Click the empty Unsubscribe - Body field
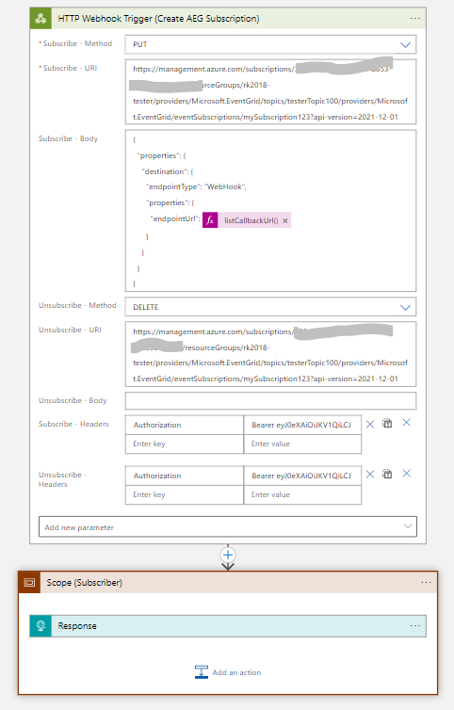Viewport: 454px width, 710px height. (x=270, y=401)
